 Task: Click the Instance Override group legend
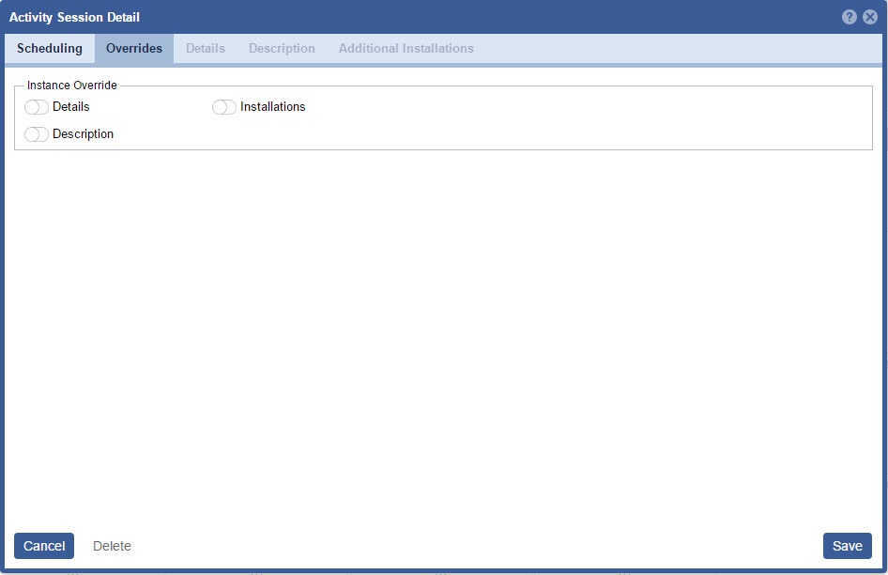[72, 85]
